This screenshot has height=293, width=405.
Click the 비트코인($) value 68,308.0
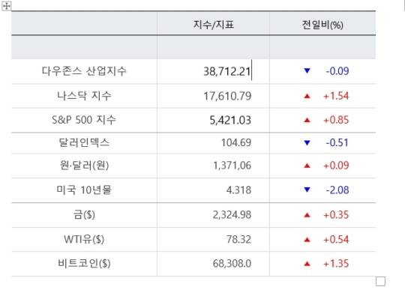click(232, 264)
